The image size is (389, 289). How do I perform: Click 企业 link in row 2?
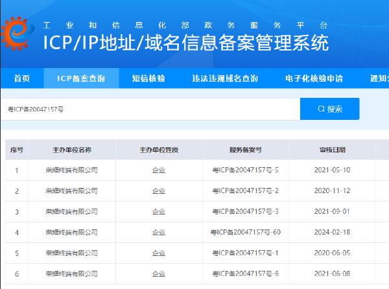[x=159, y=191]
